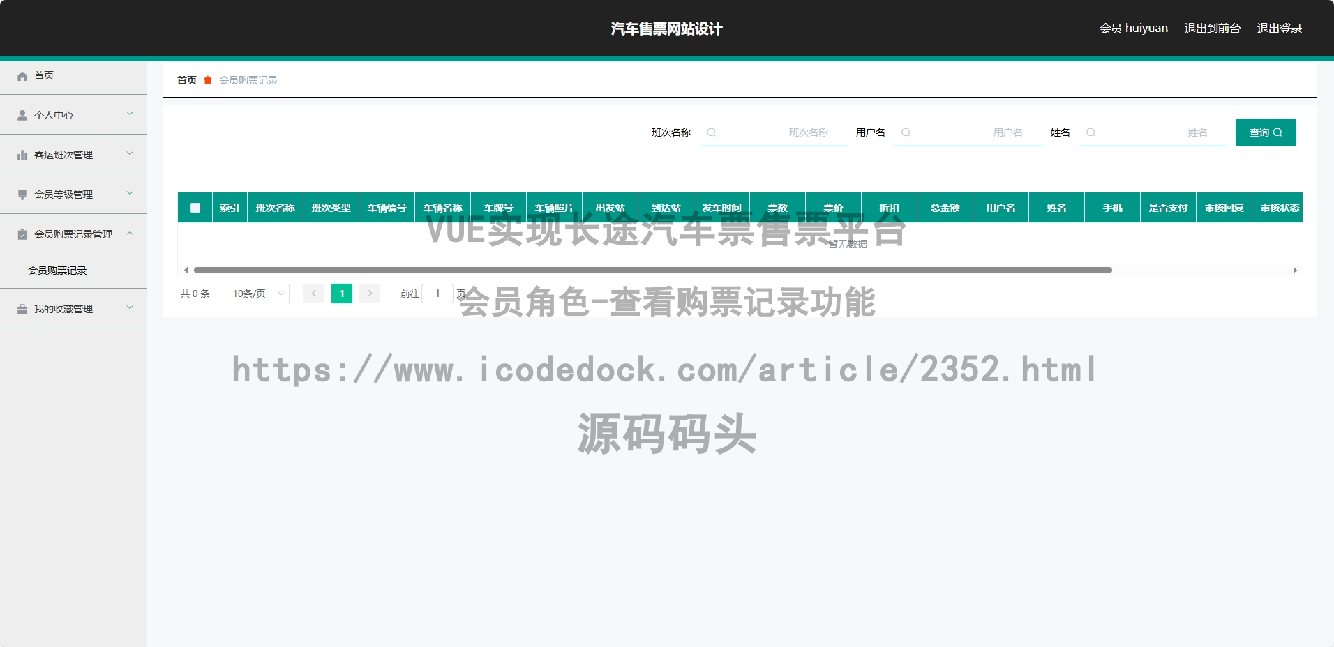The width and height of the screenshot is (1334, 647).
Task: Click 会员购票记录 breadcrumb text
Action: (x=248, y=80)
